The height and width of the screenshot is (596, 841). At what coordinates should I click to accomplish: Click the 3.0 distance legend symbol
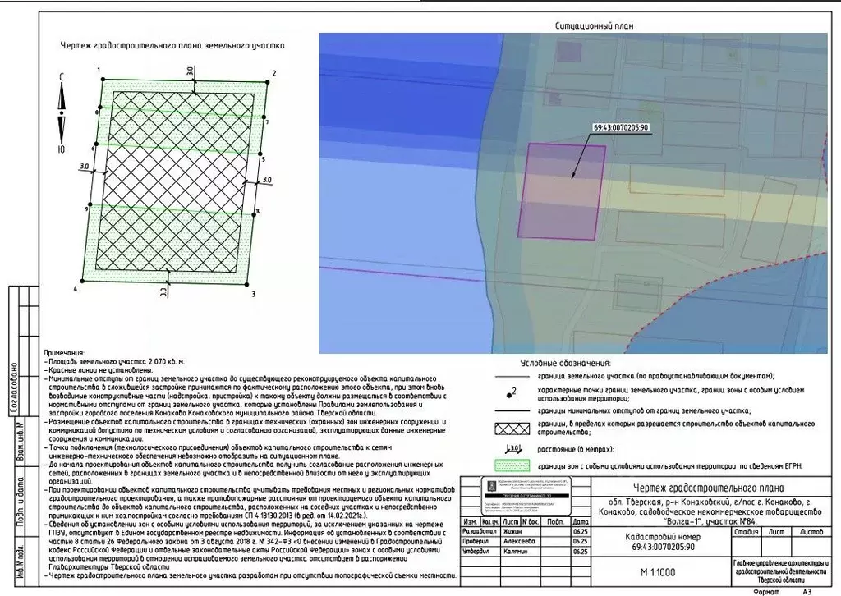click(512, 449)
